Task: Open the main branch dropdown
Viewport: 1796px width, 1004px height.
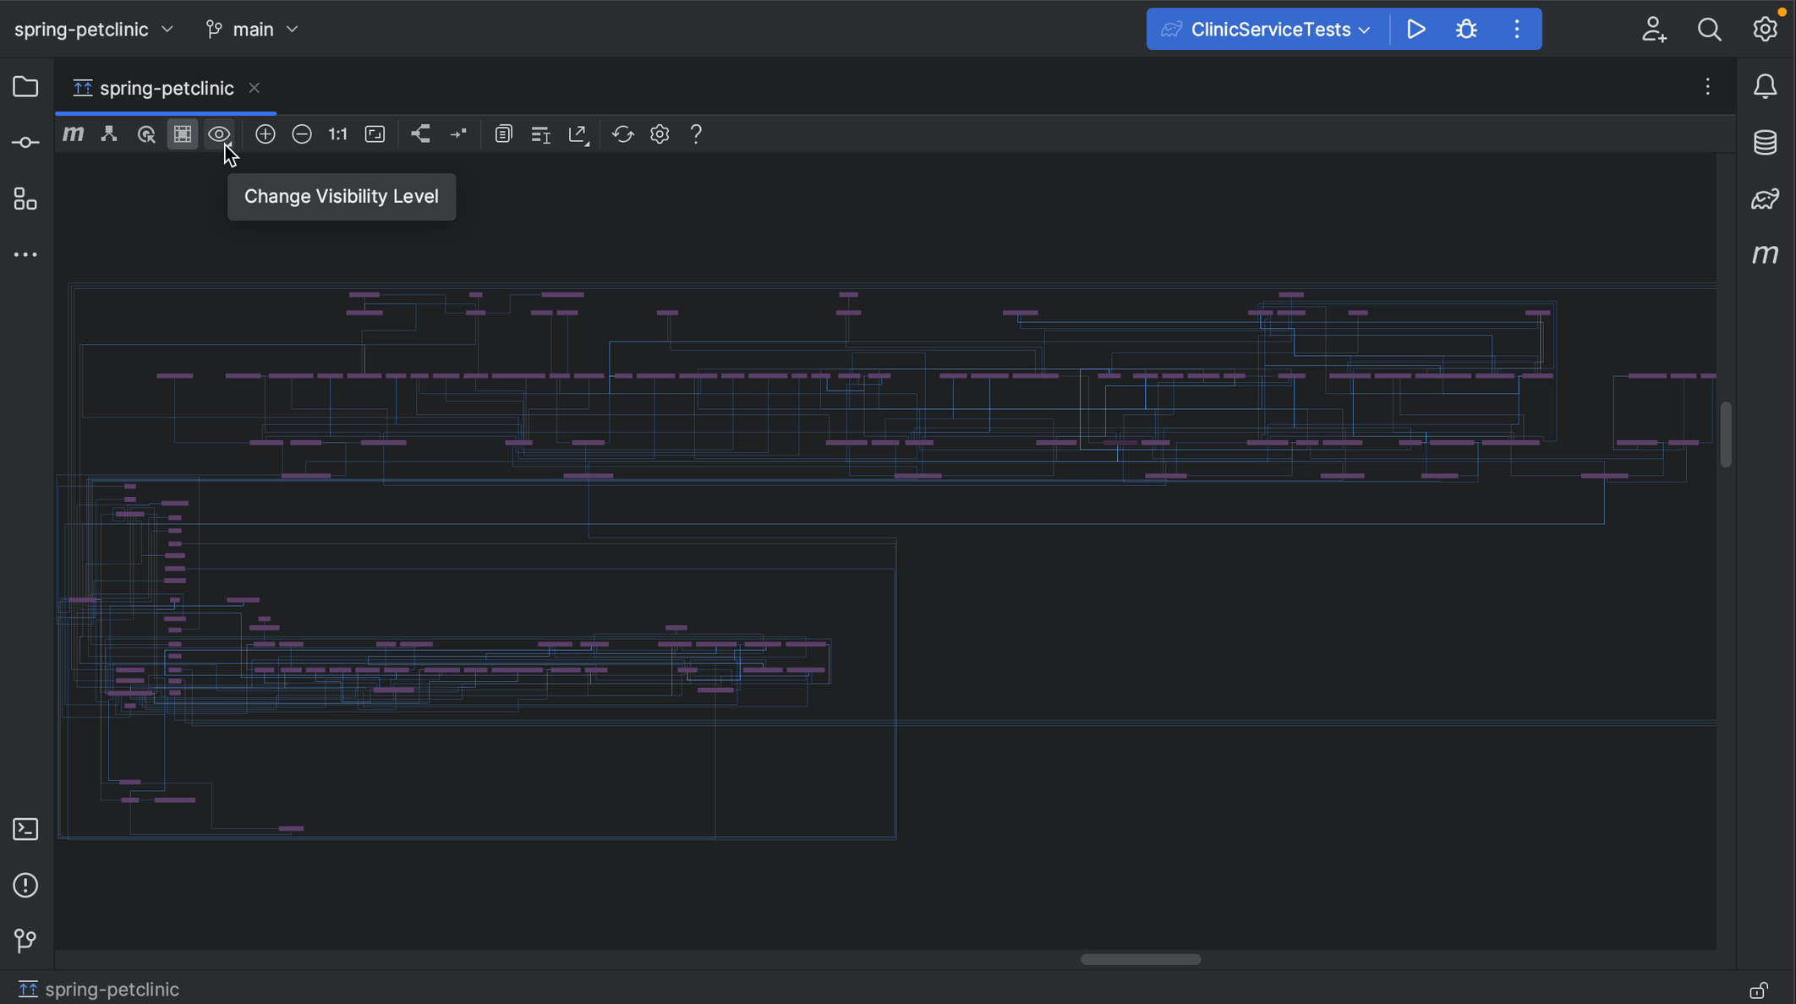Action: point(252,30)
